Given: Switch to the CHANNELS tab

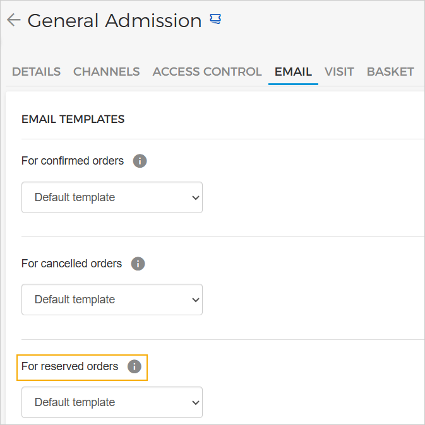Looking at the screenshot, I should 106,71.
